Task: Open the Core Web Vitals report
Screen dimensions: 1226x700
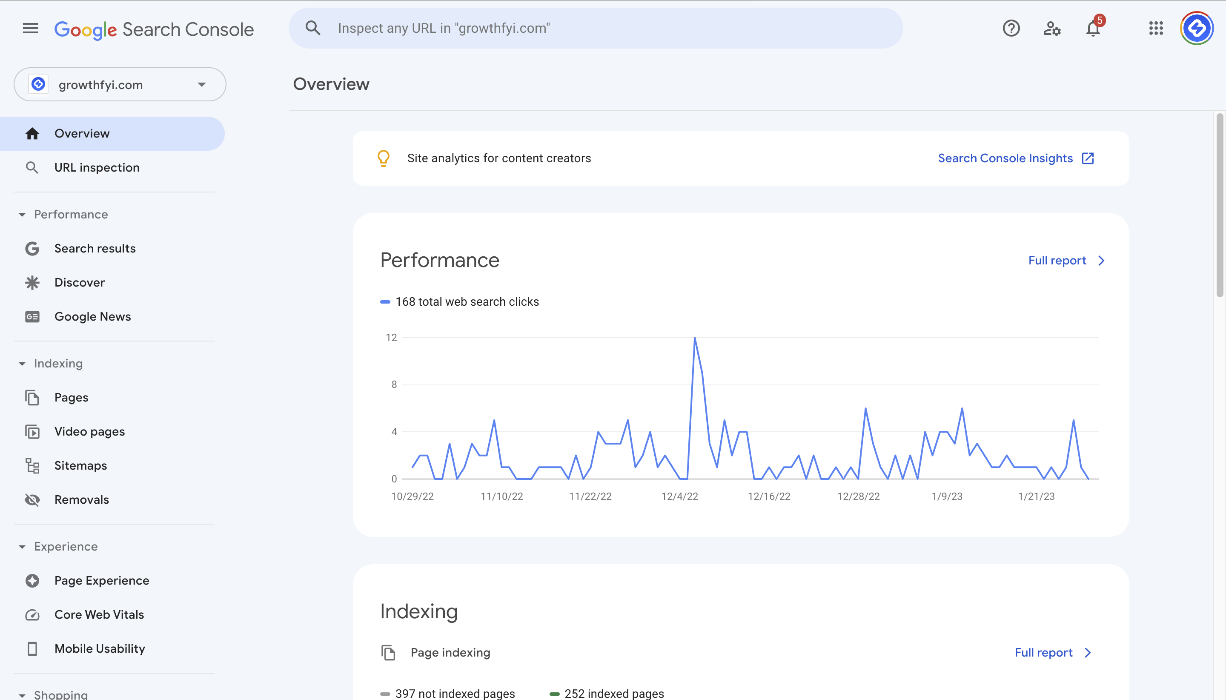Action: pyautogui.click(x=99, y=614)
